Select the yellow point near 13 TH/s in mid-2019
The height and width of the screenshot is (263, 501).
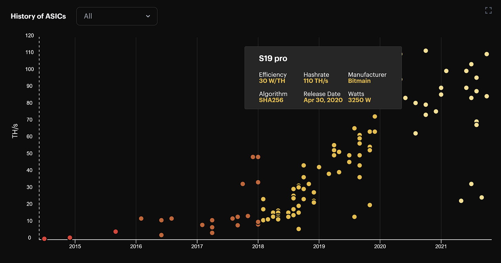(x=354, y=217)
